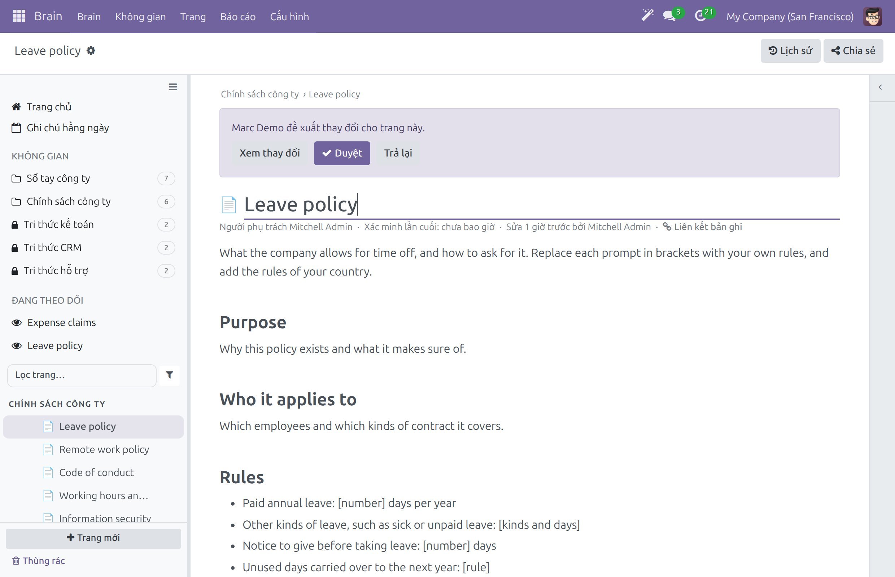Click the magic wand icon in top bar
This screenshot has width=895, height=577.
coord(647,16)
